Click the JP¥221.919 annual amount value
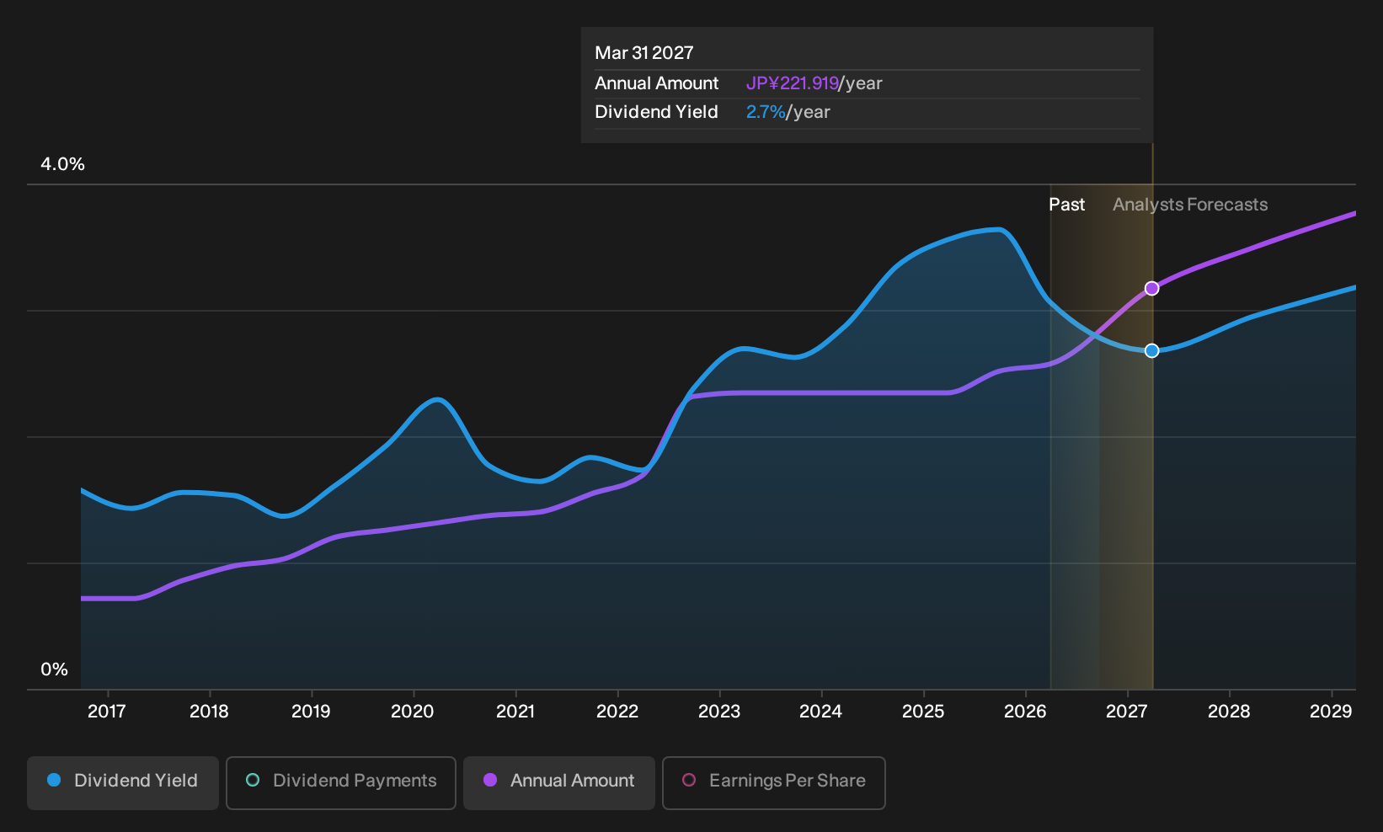 [793, 83]
